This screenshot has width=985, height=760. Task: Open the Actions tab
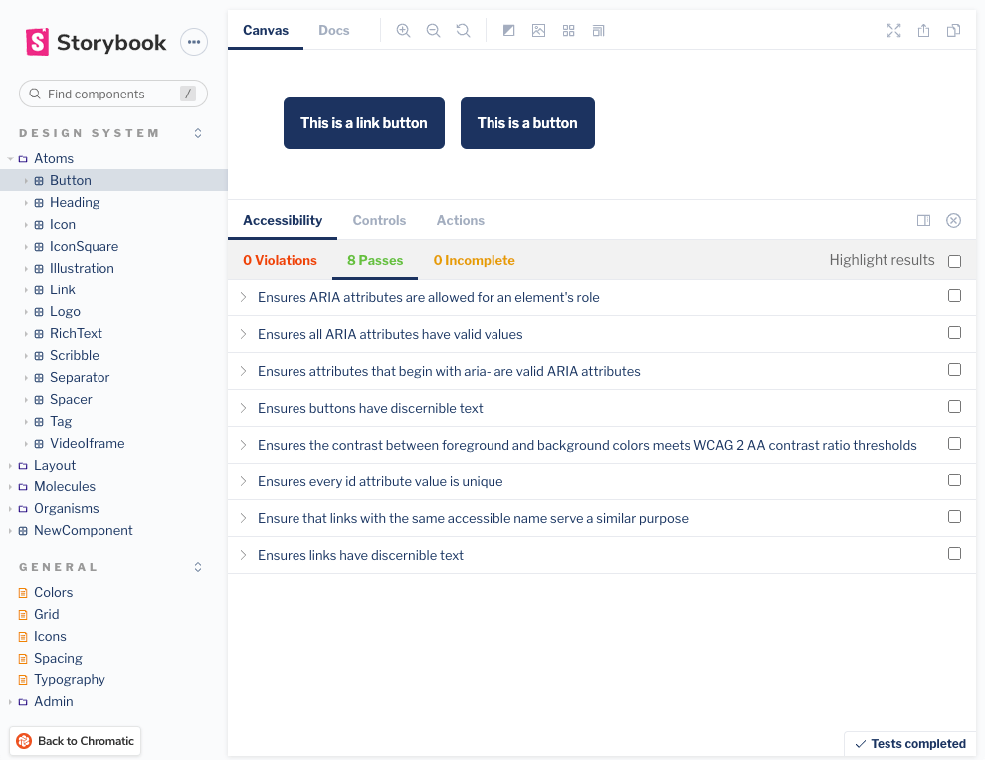point(461,221)
